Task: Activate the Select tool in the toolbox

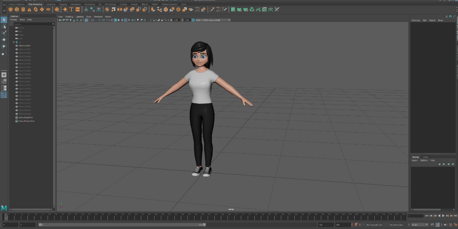Action: 4,20
